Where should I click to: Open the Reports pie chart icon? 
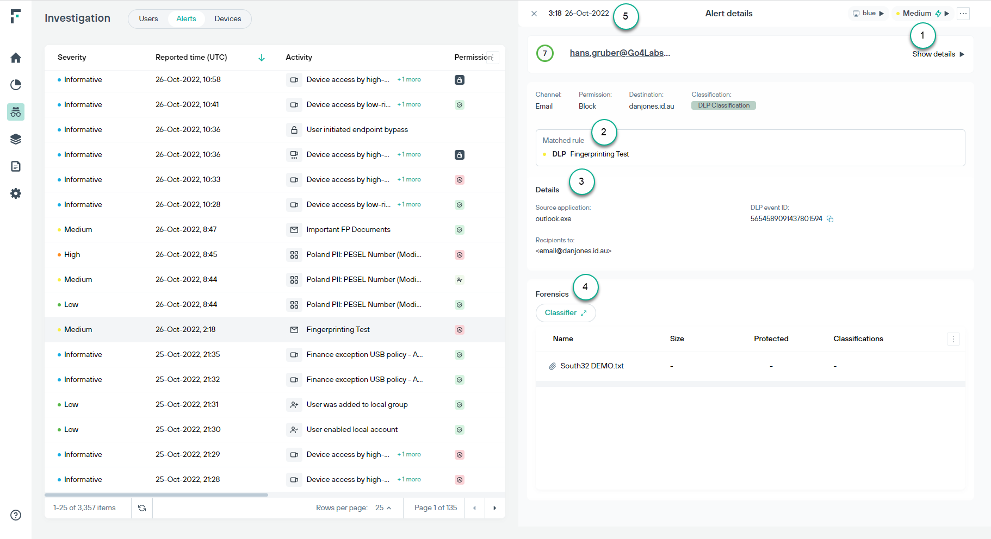(16, 85)
